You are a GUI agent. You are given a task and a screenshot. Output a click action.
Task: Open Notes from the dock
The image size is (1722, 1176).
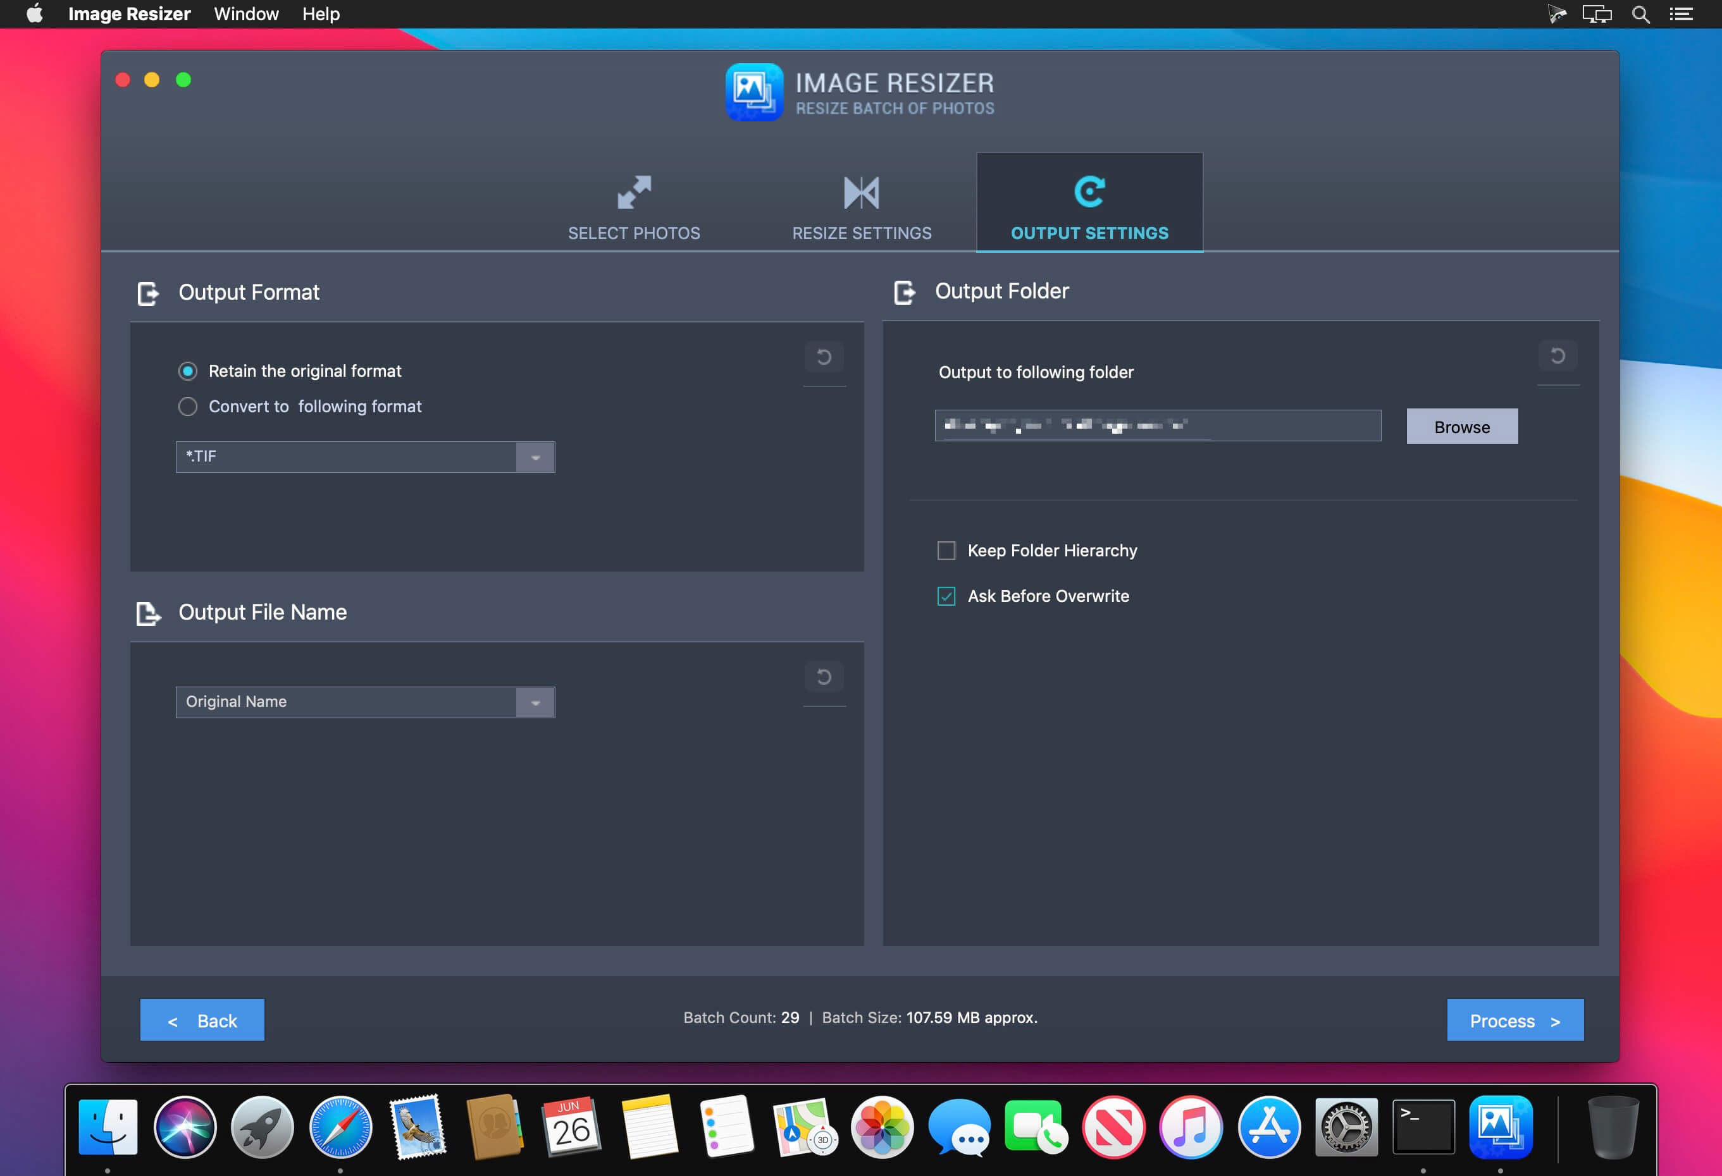tap(650, 1127)
